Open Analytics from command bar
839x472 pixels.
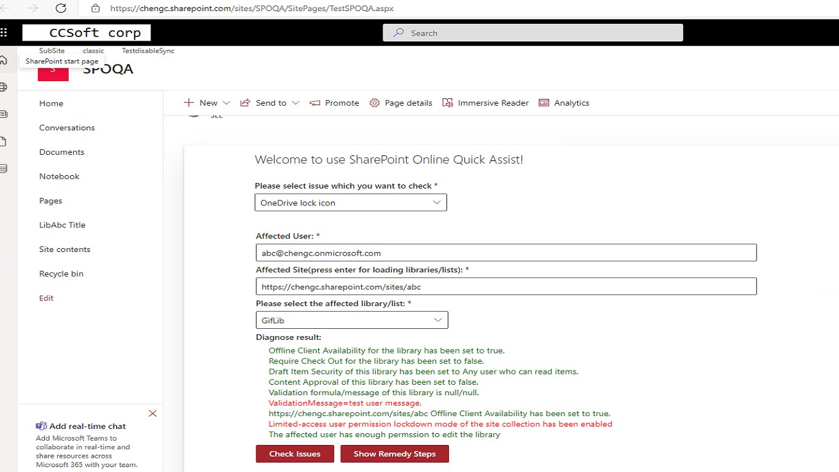pos(572,103)
